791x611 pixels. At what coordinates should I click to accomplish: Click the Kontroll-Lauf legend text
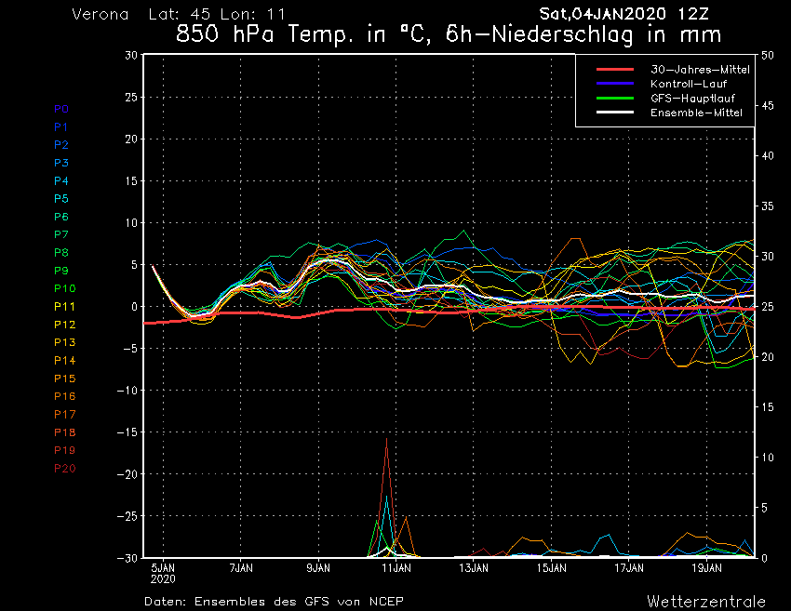point(688,84)
